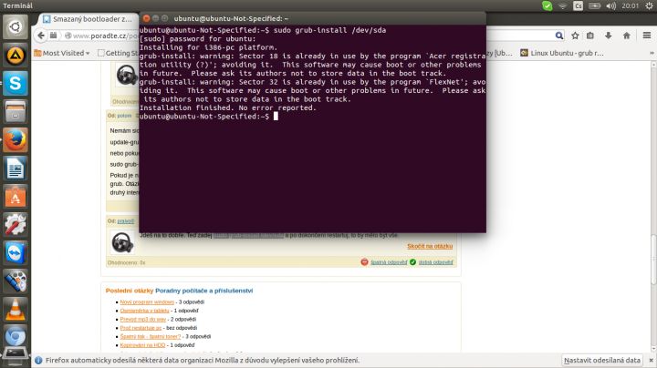Viewport: 657px width, 368px height.
Task: Select the Smazaný bootloader Firefox tab
Action: [x=88, y=19]
